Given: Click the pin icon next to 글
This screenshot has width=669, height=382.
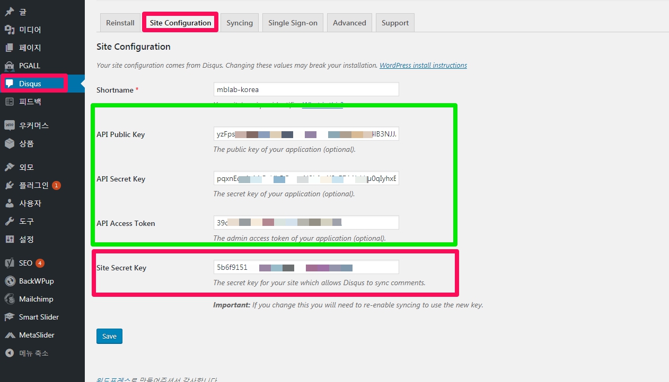Looking at the screenshot, I should (10, 12).
